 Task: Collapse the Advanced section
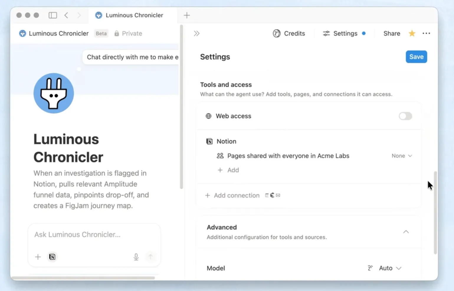click(406, 232)
